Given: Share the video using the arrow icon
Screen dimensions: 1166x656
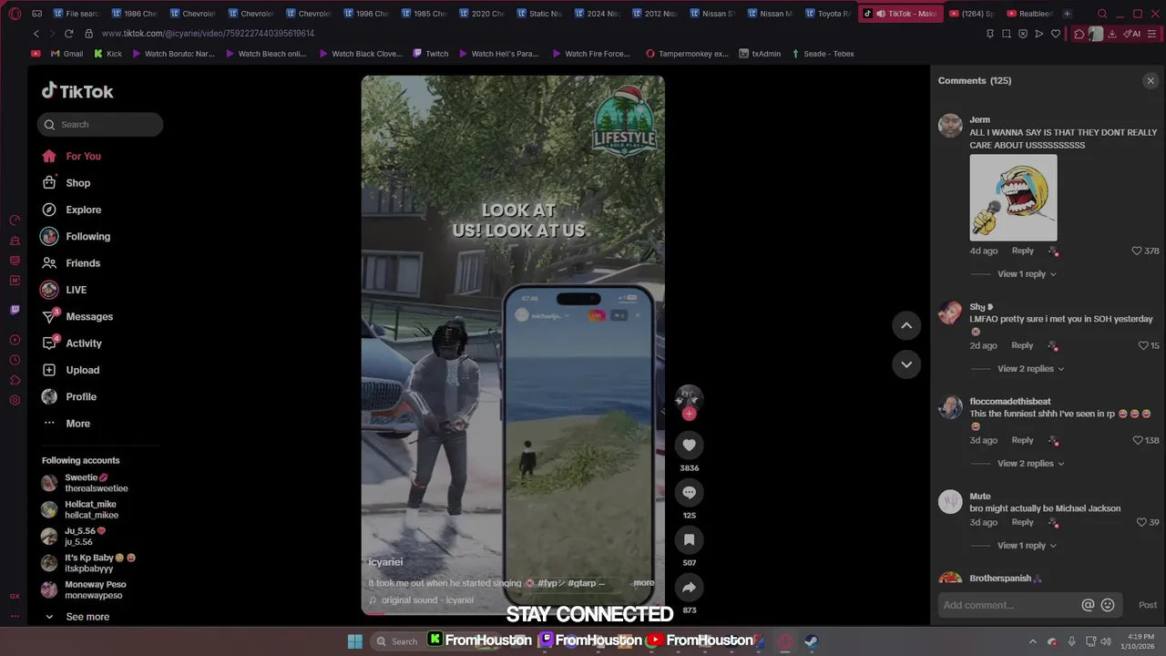Looking at the screenshot, I should [x=689, y=588].
